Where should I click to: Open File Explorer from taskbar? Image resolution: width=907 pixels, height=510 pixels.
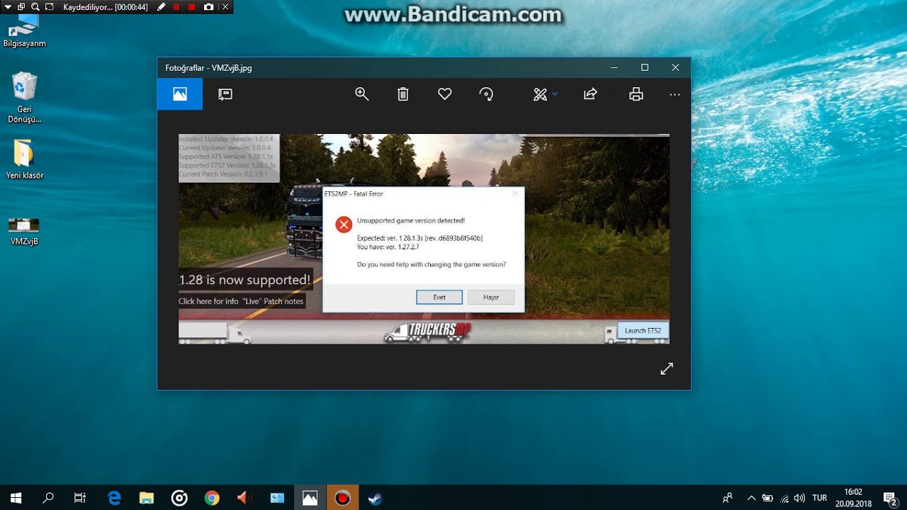coord(147,498)
